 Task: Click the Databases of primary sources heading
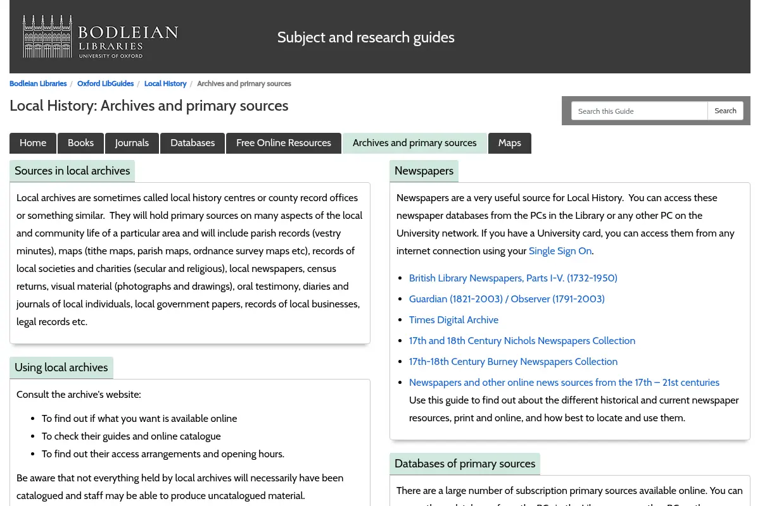tap(465, 464)
